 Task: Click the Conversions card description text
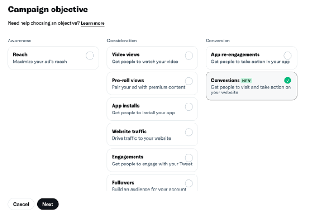[x=250, y=90]
